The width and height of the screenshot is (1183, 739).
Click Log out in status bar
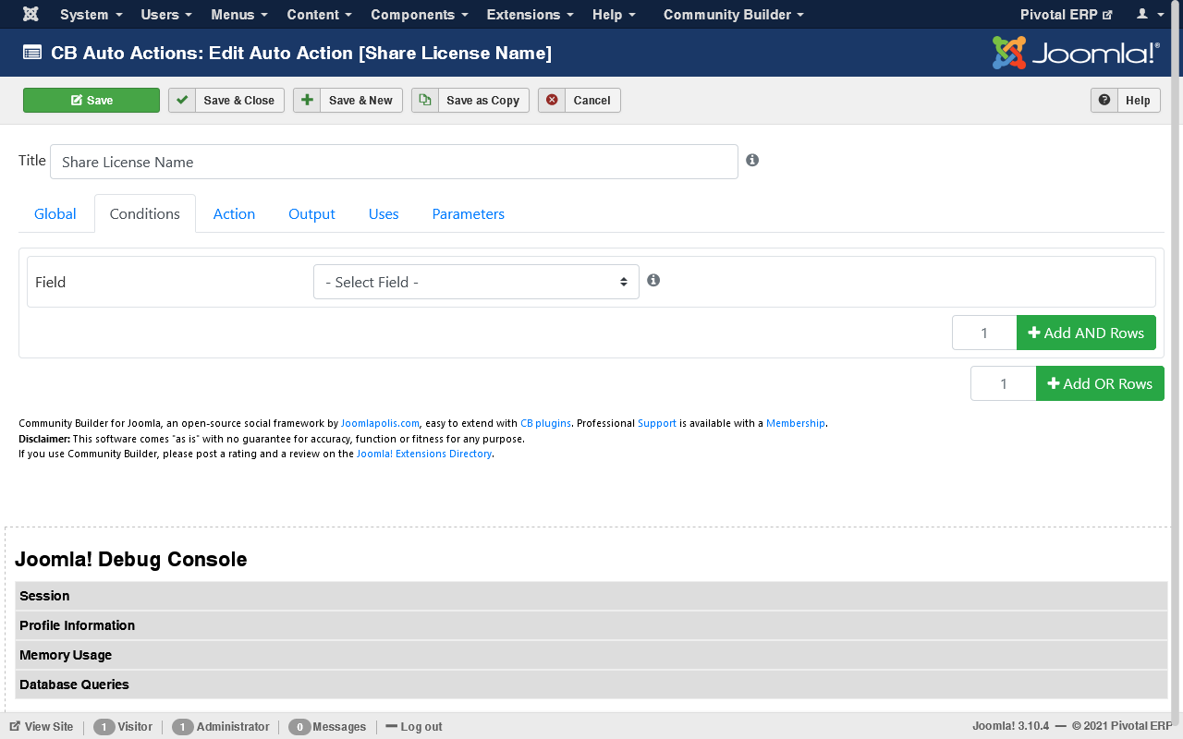[x=414, y=727]
